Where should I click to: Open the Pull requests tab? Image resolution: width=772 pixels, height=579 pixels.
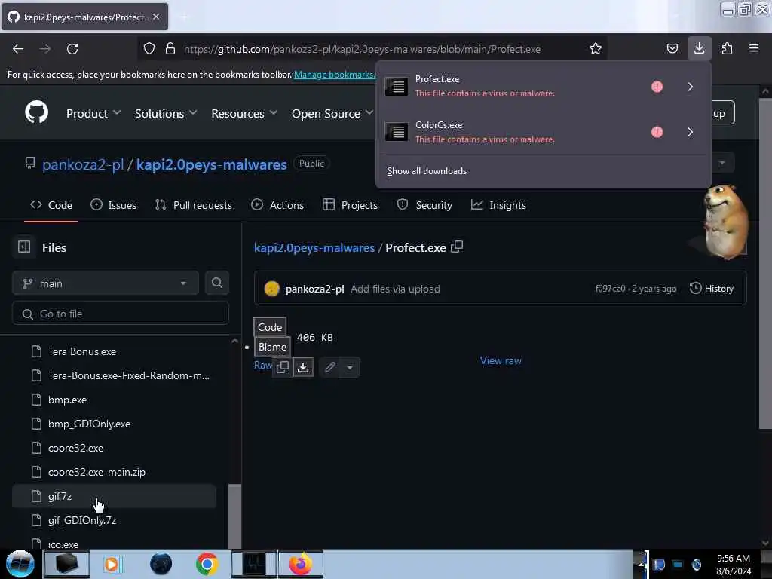coord(193,205)
